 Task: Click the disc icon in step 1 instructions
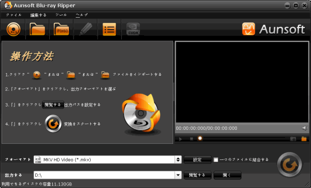point(37,75)
